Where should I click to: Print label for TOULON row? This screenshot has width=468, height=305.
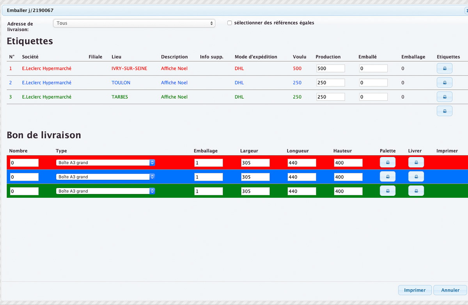(444, 83)
